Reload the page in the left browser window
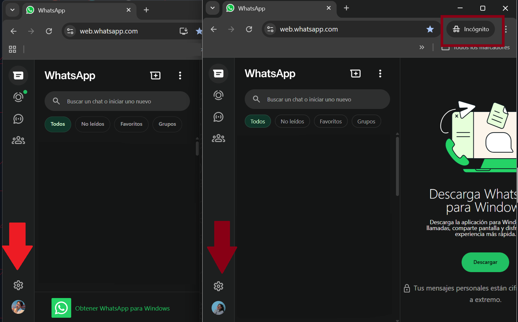 pos(49,31)
